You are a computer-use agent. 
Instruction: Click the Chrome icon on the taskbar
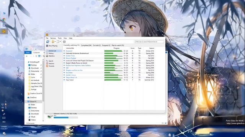(4, 19)
